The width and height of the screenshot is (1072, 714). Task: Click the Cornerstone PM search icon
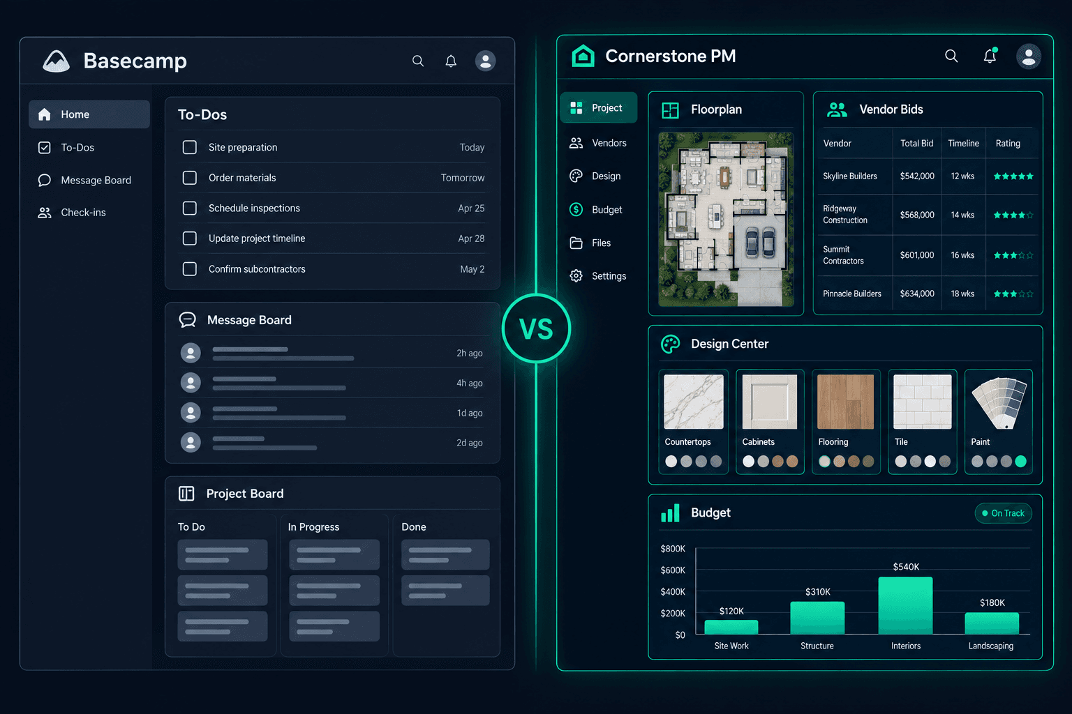click(x=951, y=56)
